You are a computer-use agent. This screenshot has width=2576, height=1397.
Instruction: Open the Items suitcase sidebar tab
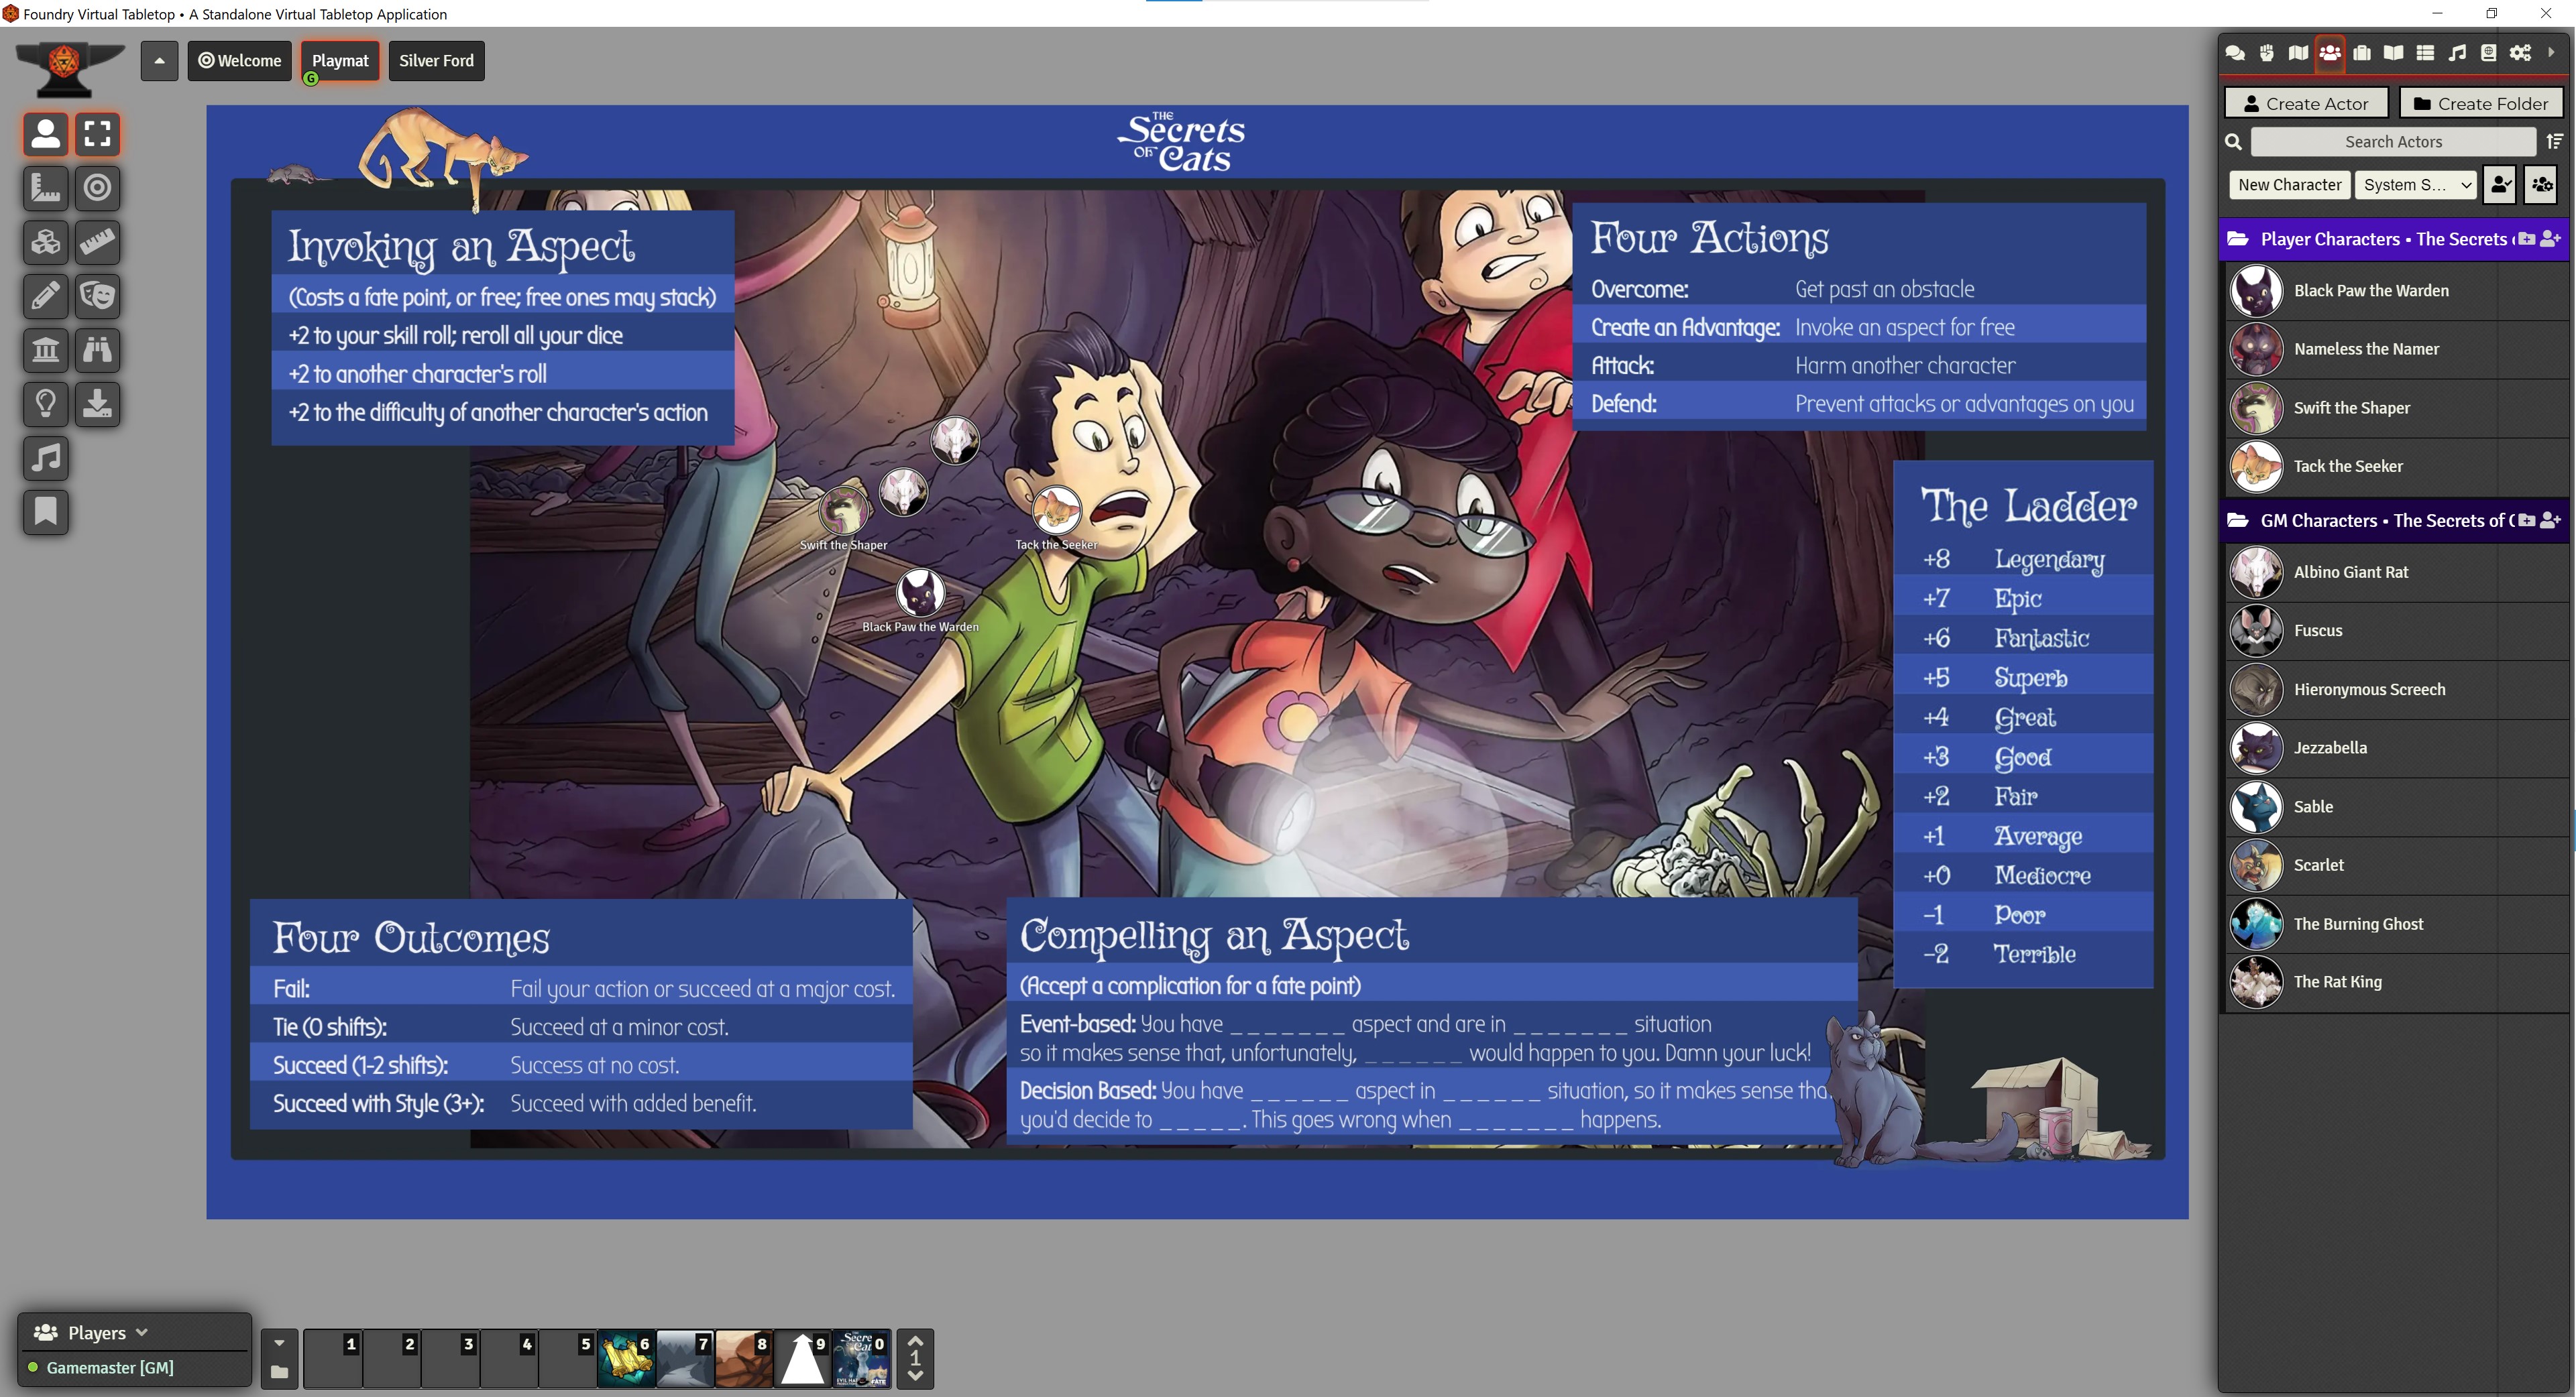click(2362, 53)
